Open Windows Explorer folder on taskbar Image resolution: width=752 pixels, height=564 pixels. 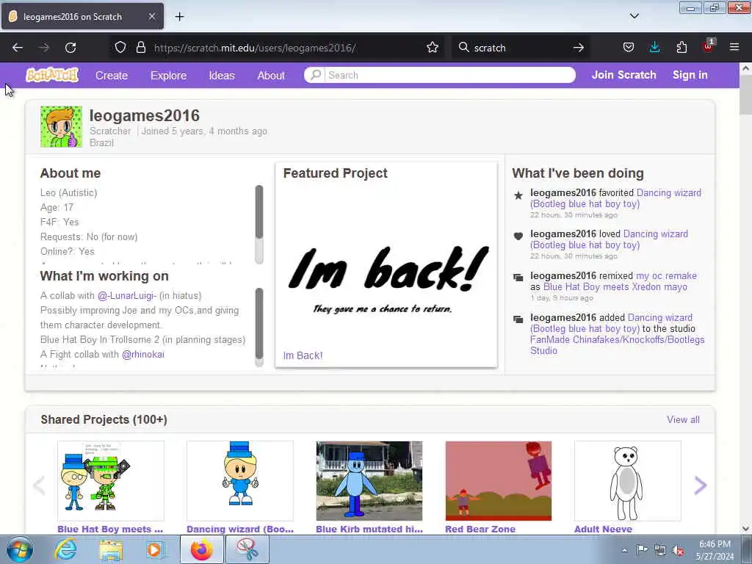111,549
